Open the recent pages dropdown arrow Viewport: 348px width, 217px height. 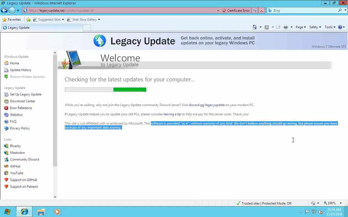click(18, 11)
